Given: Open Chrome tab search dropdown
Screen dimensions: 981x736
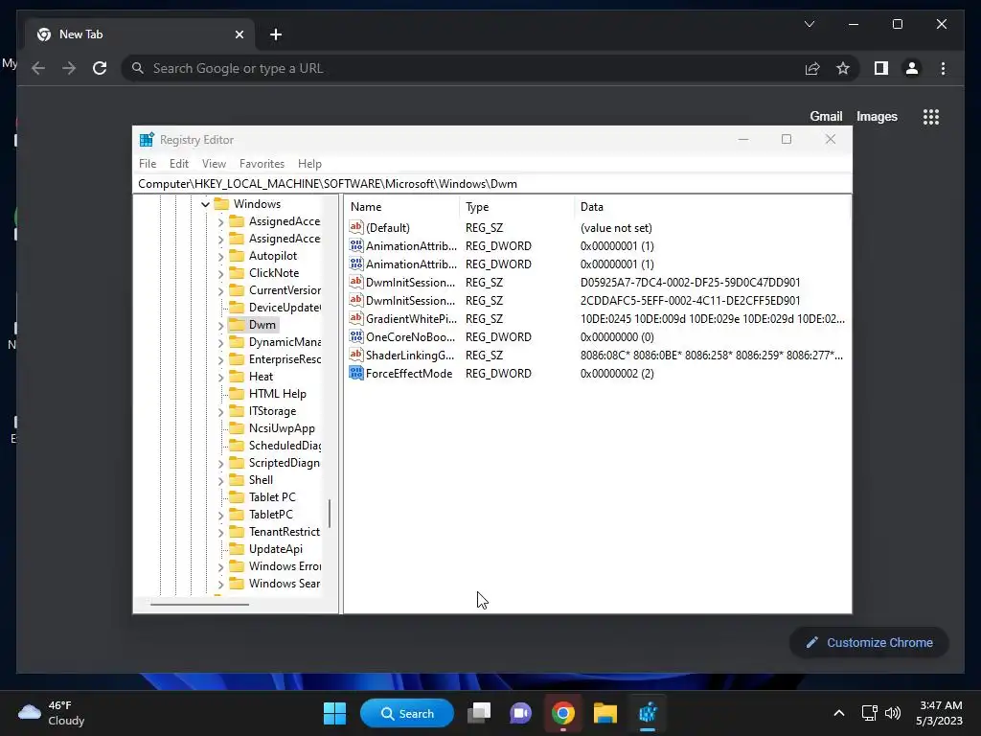Looking at the screenshot, I should tap(809, 24).
